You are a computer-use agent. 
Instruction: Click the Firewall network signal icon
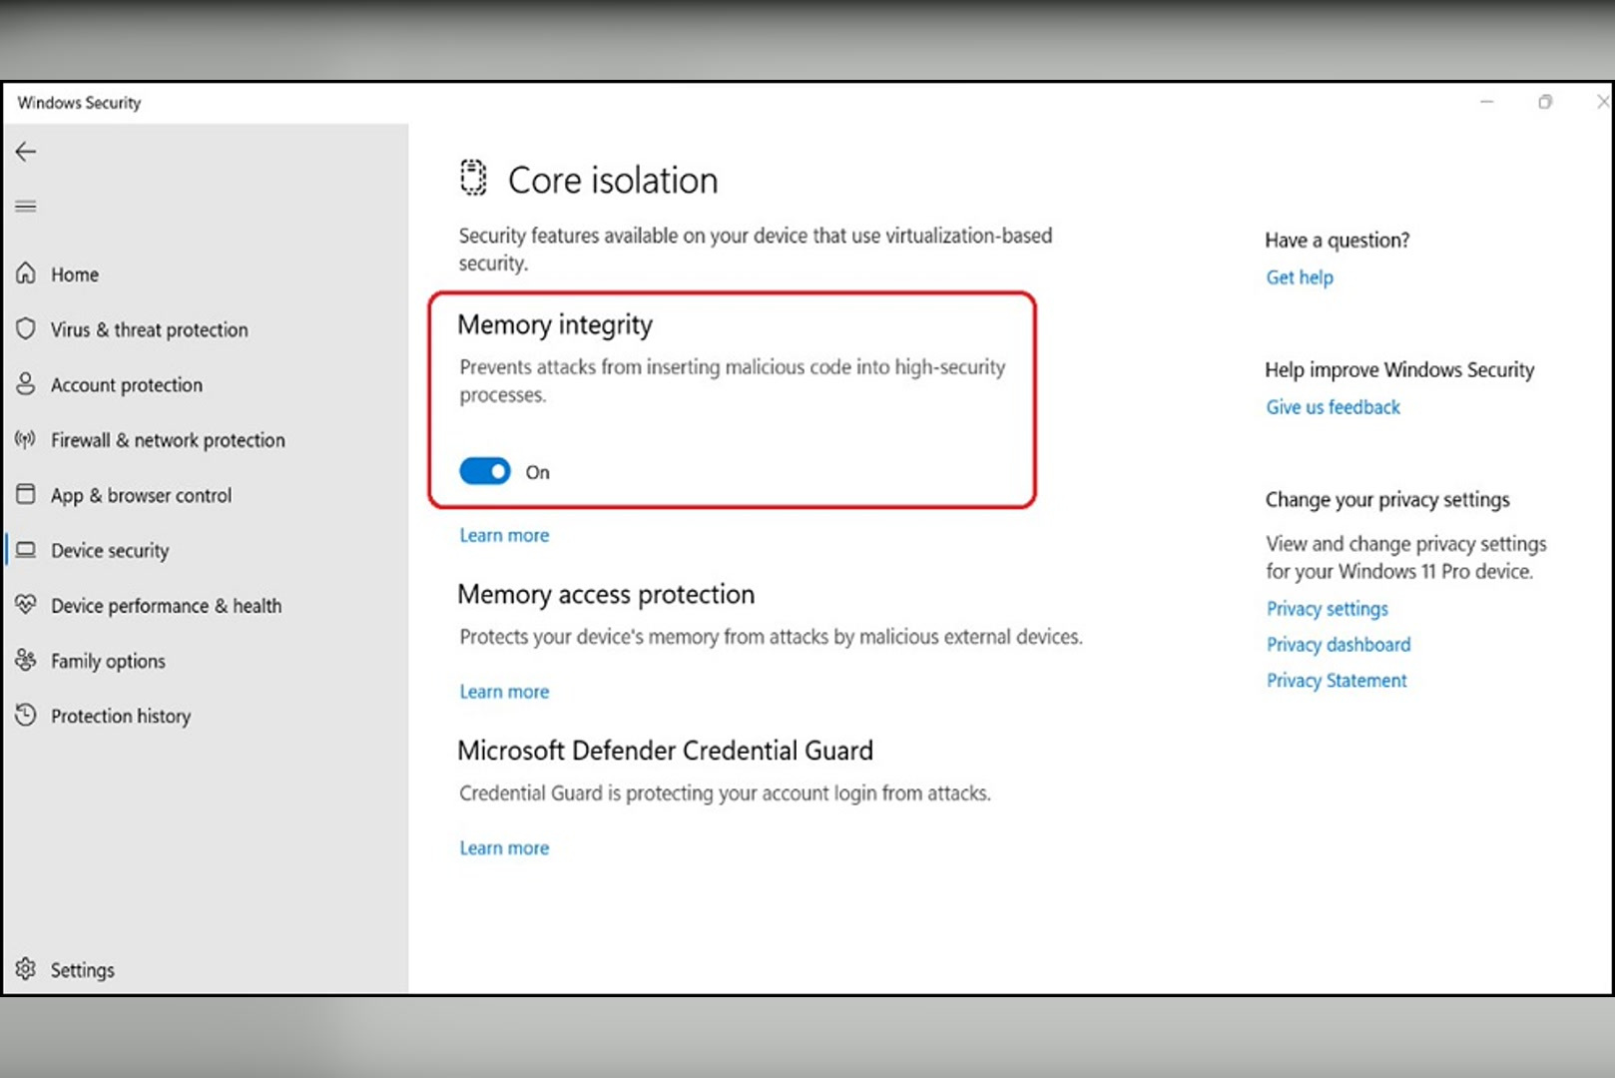tap(26, 439)
